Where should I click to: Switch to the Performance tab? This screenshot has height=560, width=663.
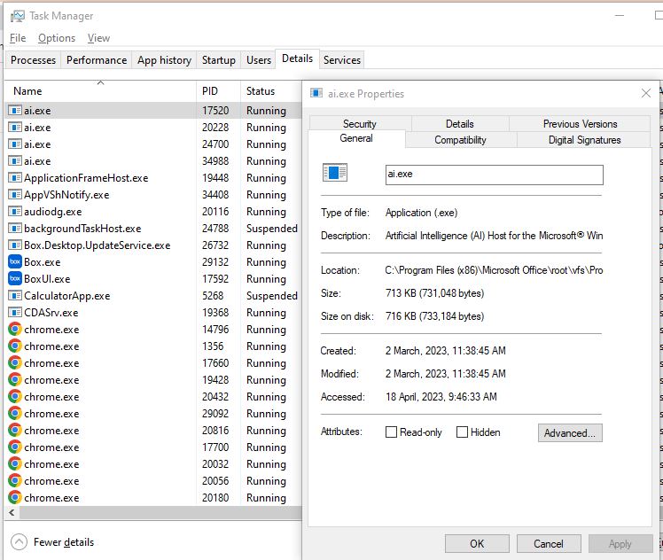tap(97, 60)
